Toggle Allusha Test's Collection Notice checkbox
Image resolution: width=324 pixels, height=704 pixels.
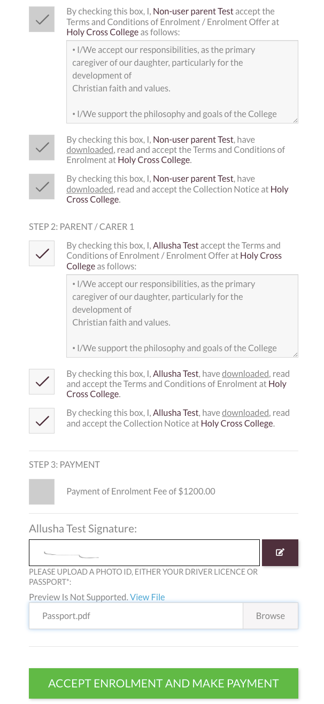pyautogui.click(x=42, y=421)
